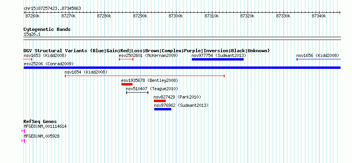Click the nsv1653 red loss variant bar
This screenshot has width=352, height=163.
click(28, 59)
